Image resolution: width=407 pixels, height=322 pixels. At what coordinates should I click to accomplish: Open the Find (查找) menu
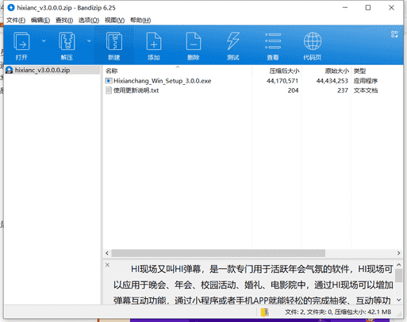pos(64,20)
